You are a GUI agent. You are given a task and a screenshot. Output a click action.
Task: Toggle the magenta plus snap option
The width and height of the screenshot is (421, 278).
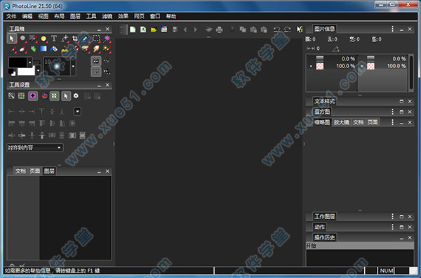pos(33,96)
